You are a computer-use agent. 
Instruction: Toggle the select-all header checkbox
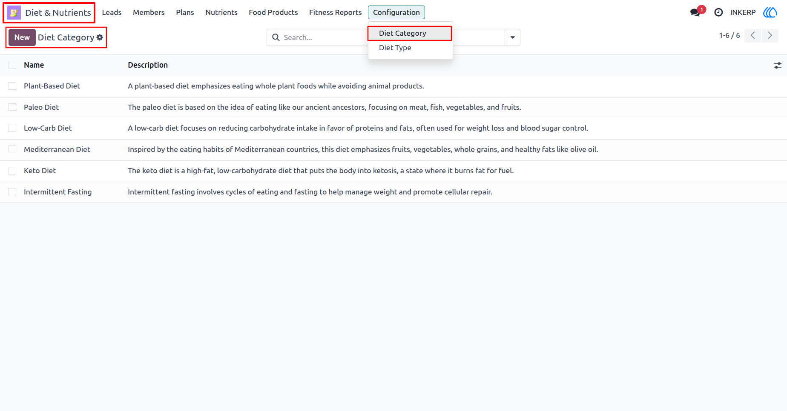tap(12, 65)
